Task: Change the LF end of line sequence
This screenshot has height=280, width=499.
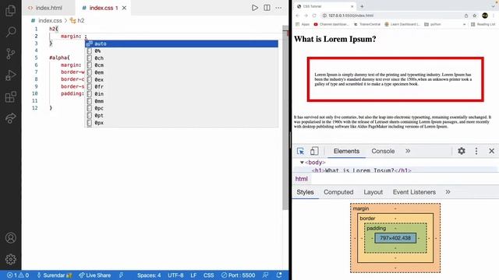Action: [193, 275]
